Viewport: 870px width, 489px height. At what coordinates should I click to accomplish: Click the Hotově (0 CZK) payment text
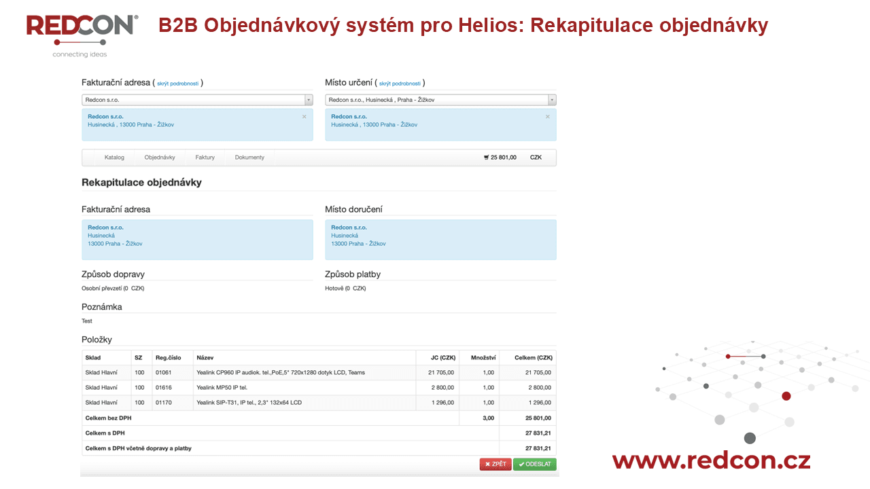(x=345, y=289)
